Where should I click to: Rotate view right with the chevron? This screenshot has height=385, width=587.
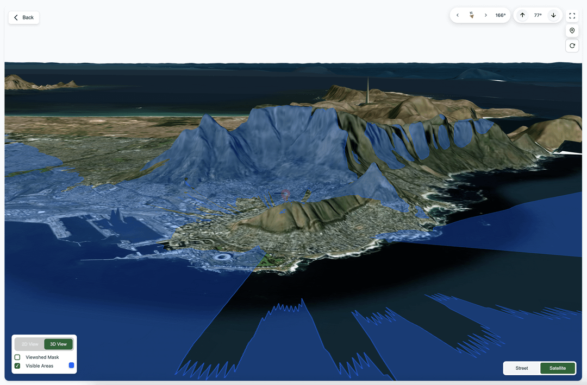(x=485, y=15)
